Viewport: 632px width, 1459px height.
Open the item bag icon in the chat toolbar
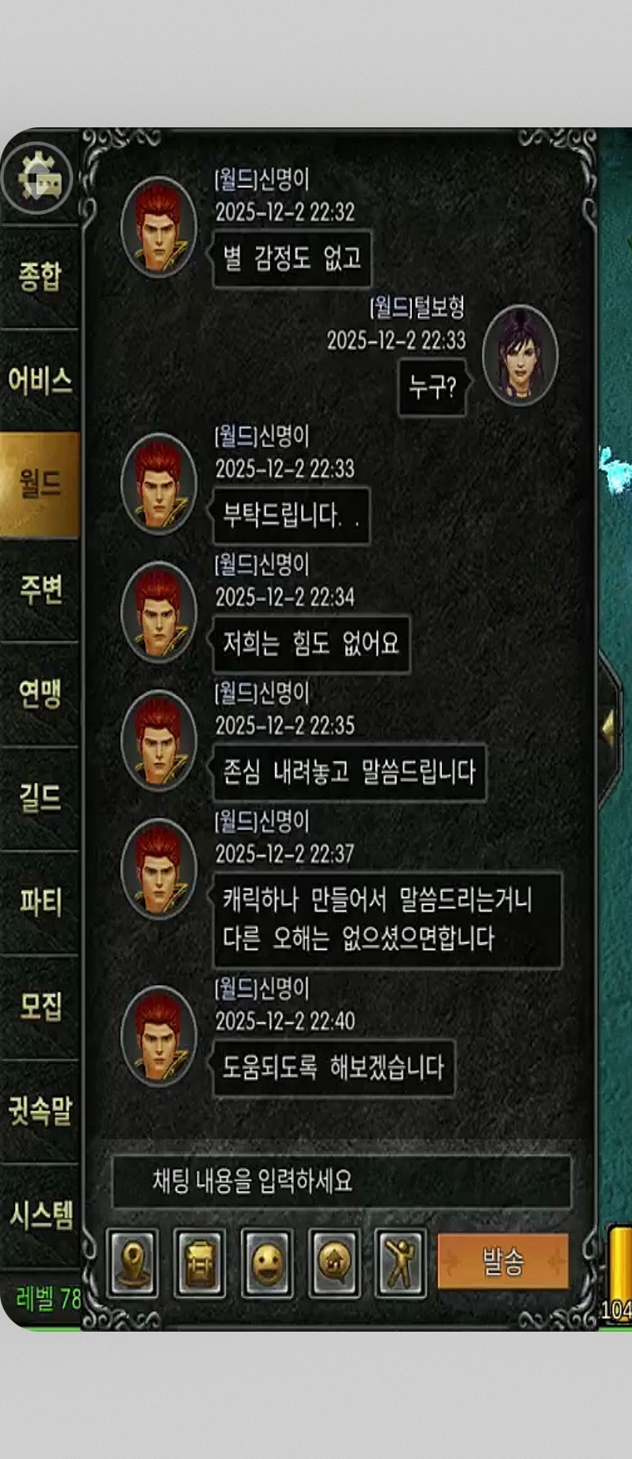199,1263
